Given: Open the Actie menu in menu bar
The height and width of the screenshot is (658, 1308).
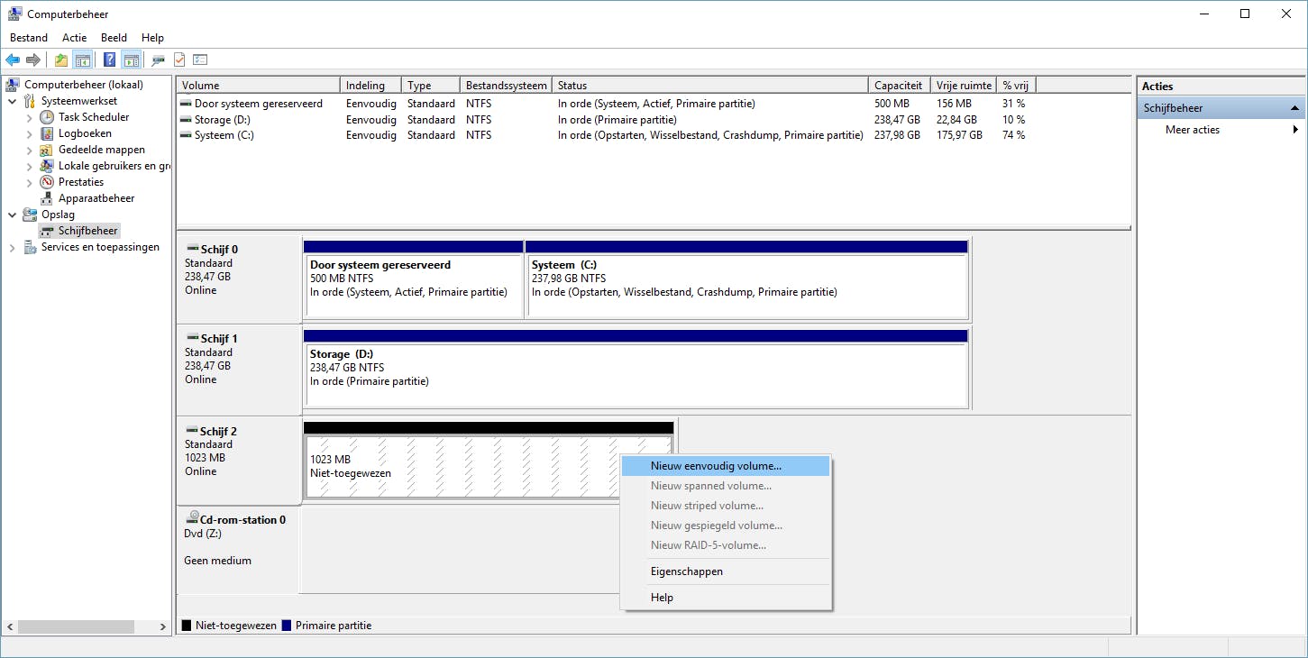Looking at the screenshot, I should 74,38.
